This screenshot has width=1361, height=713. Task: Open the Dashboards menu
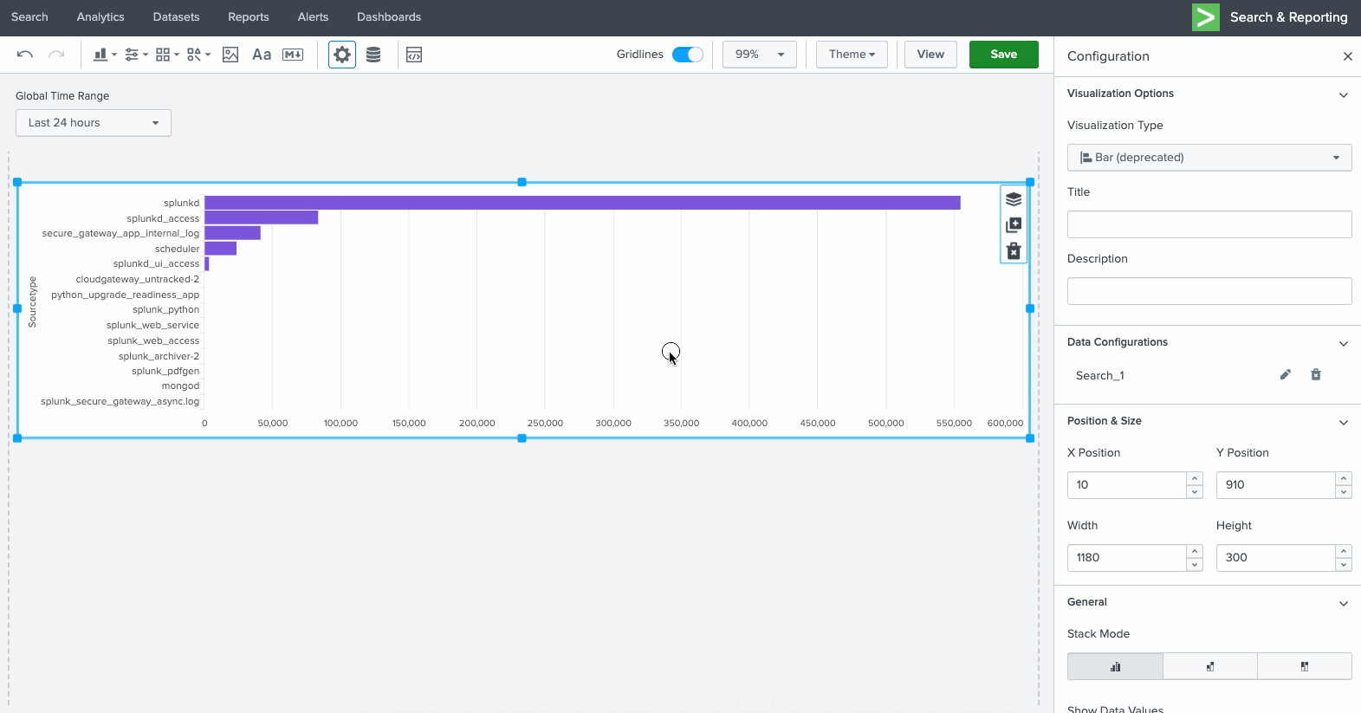coord(389,17)
